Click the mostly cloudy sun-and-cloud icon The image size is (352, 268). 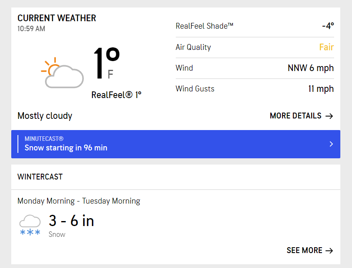coord(62,73)
